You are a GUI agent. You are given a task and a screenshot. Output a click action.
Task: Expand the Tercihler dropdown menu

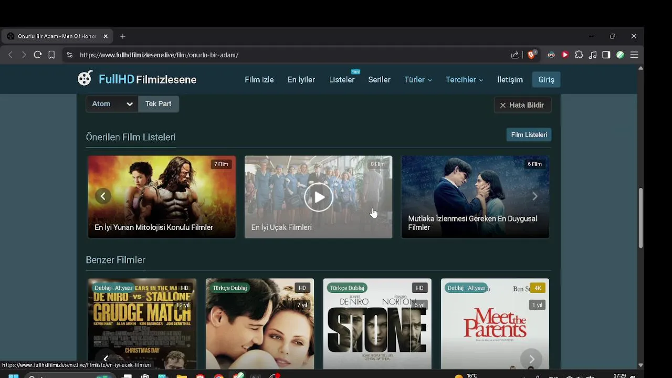(465, 80)
